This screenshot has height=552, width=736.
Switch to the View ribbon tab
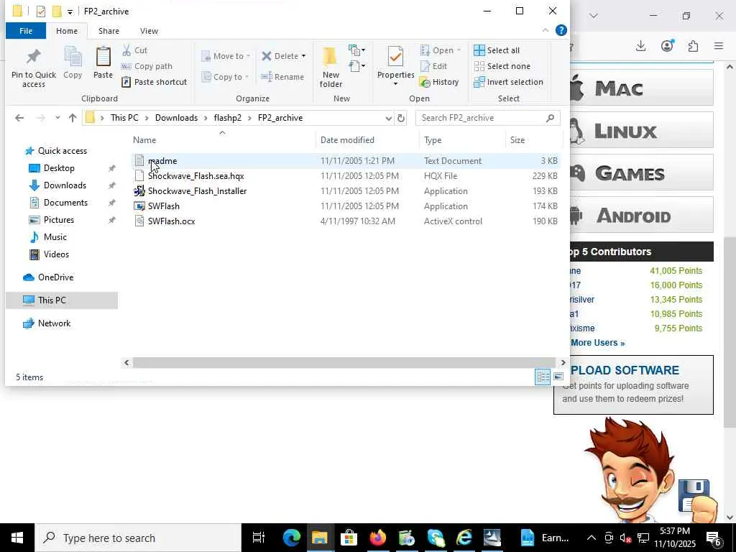(x=149, y=31)
